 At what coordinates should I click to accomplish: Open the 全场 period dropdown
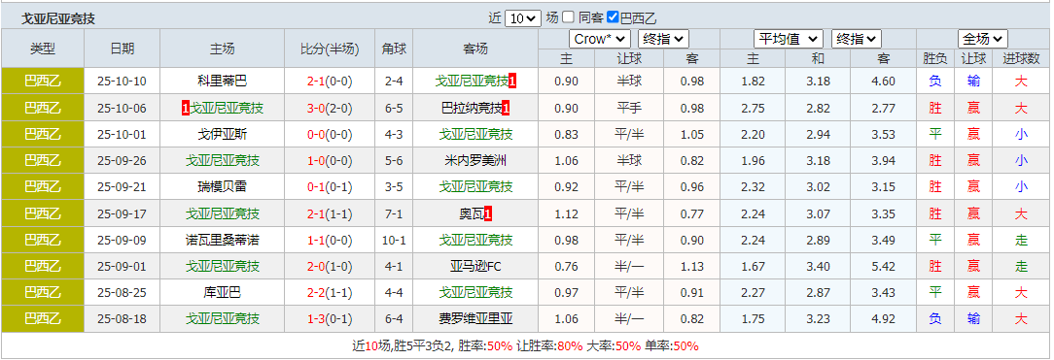point(983,39)
